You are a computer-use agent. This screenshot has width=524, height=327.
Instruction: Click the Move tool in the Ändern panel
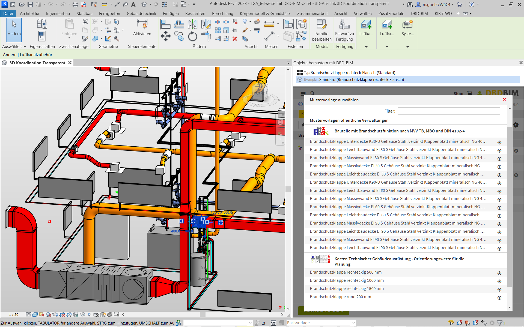pyautogui.click(x=165, y=36)
